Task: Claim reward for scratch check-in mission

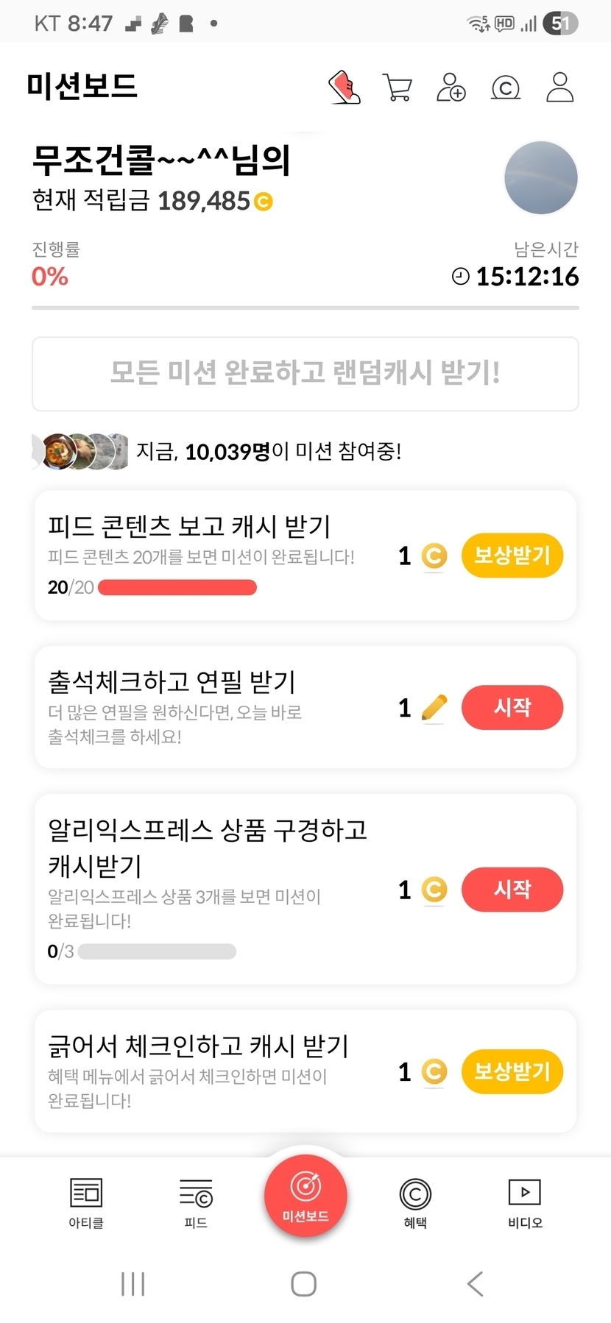Action: (512, 1071)
